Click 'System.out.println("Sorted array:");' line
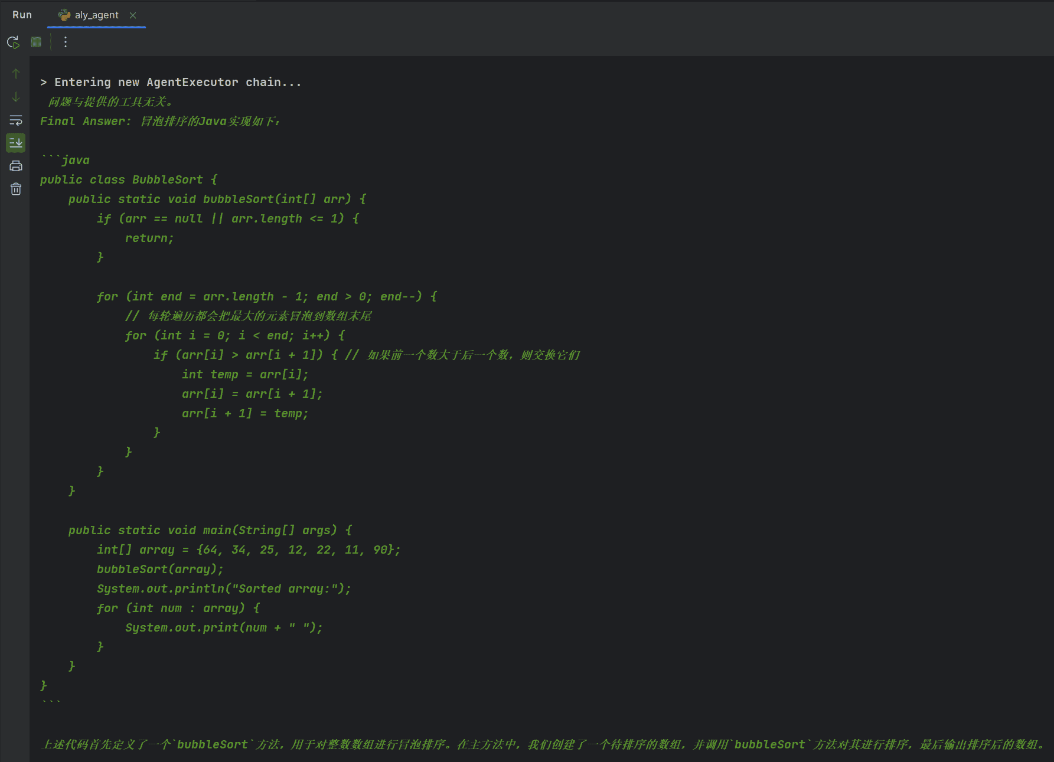 (224, 588)
